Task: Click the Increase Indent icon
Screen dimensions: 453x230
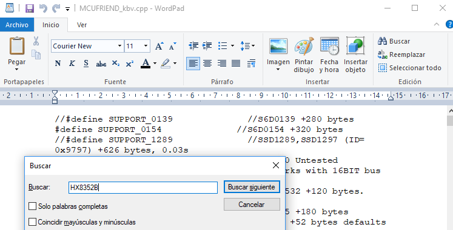Action: tap(207, 46)
